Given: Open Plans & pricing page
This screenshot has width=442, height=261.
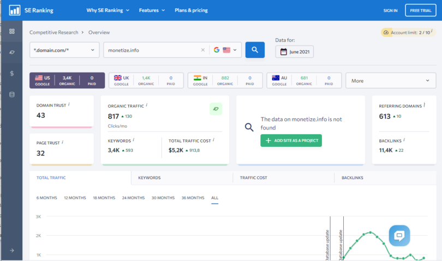Looking at the screenshot, I should [x=191, y=10].
